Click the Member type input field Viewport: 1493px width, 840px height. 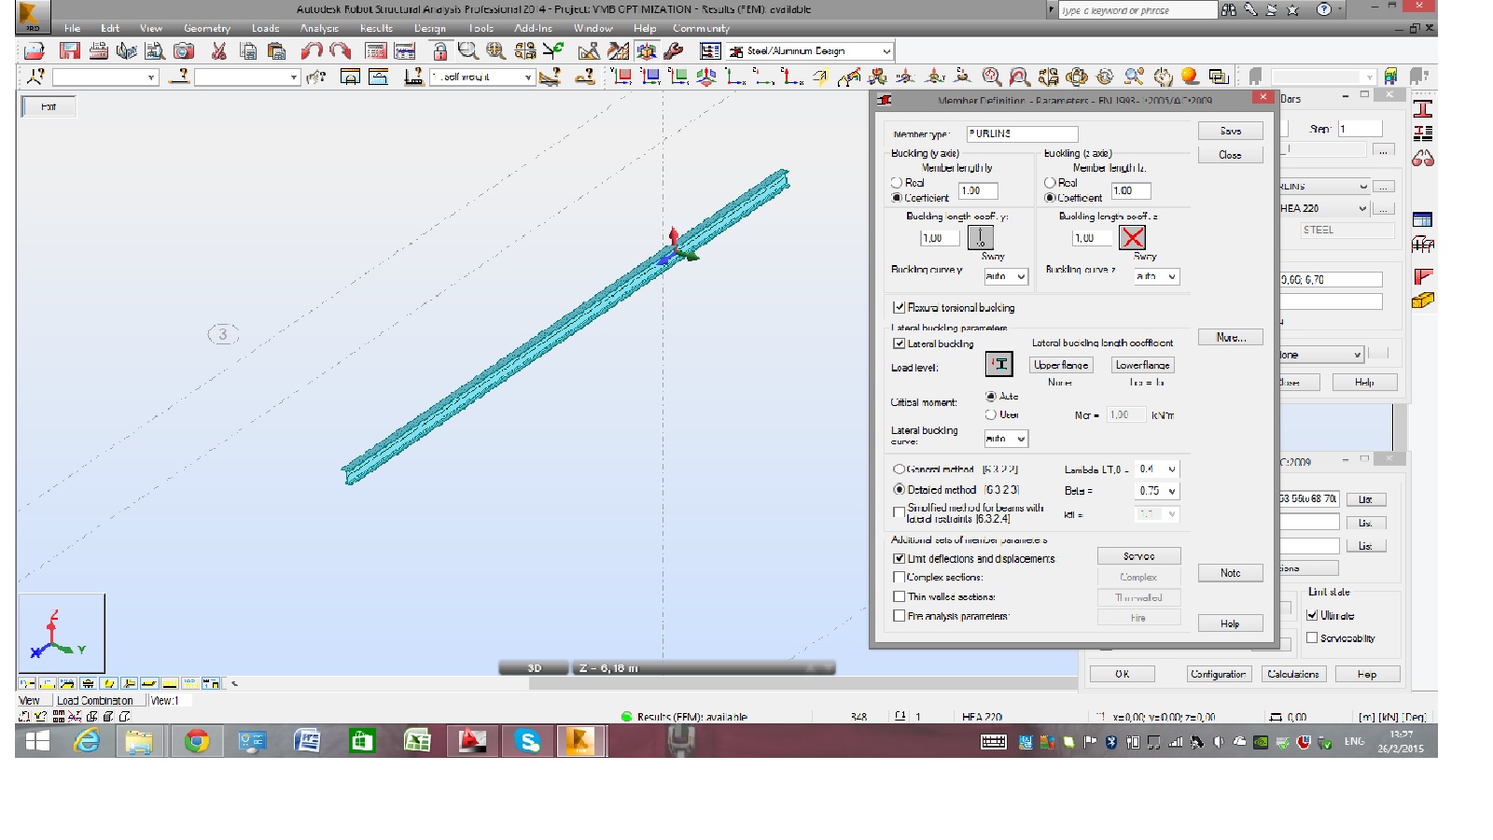[1021, 133]
